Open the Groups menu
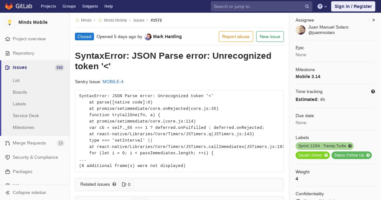 (69, 6)
